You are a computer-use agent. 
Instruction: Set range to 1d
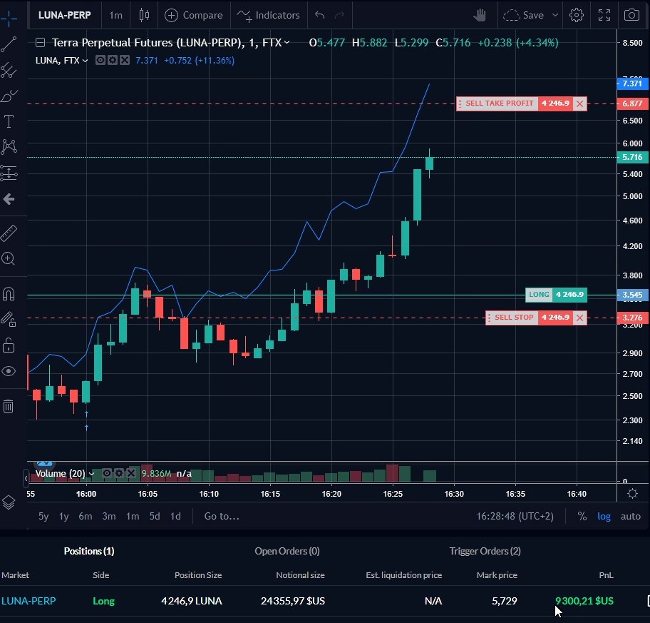tap(176, 517)
